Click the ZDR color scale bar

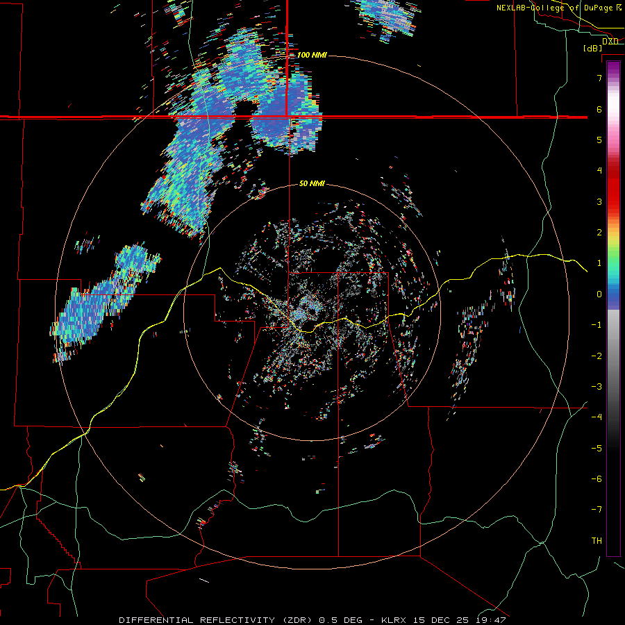[x=613, y=308]
